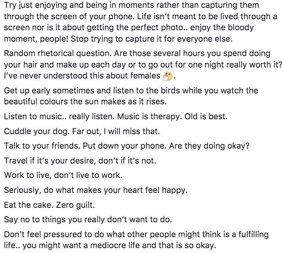Click the thinking face emoji after 'females'
Viewport: 282px width, 253px height.
pos(167,76)
